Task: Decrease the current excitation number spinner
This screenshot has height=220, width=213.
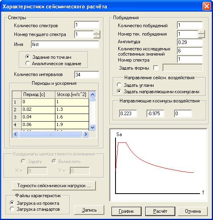Action: [x=201, y=36]
